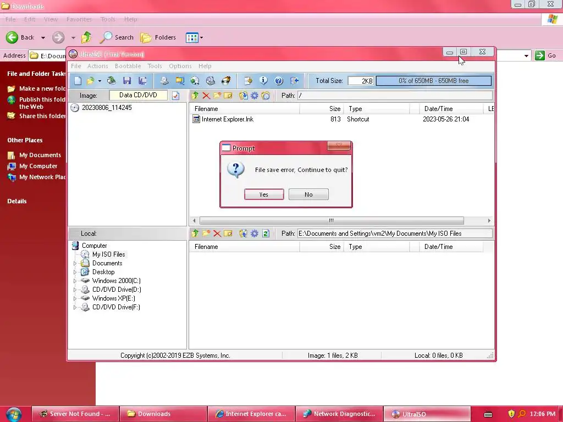Viewport: 563px width, 422px height.
Task: Click the Convert disc icon with green arrow
Action: [195, 81]
